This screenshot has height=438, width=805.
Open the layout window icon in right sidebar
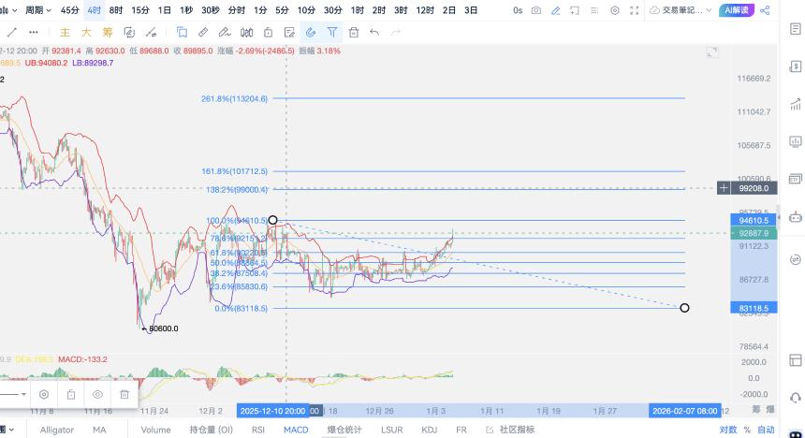[x=796, y=360]
